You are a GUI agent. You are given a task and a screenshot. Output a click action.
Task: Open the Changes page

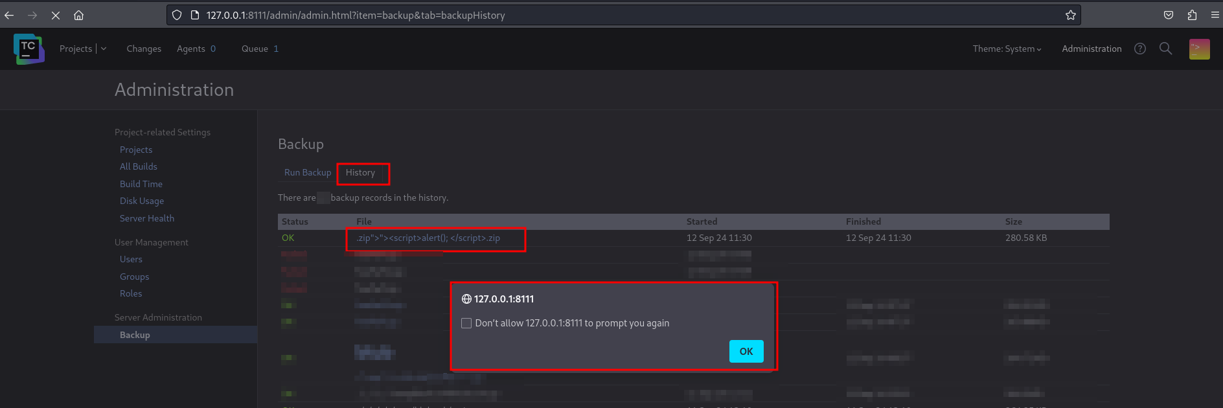(144, 49)
